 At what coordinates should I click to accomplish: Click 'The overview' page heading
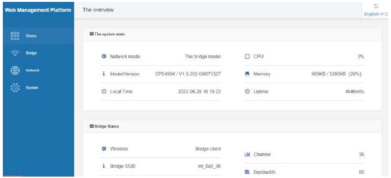[98, 10]
